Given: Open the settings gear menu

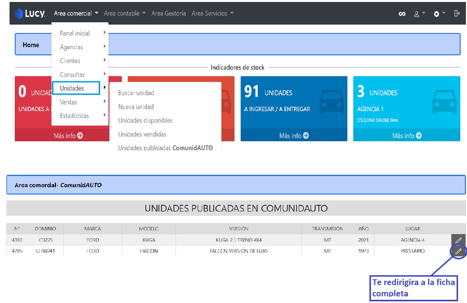Looking at the screenshot, I should point(439,14).
